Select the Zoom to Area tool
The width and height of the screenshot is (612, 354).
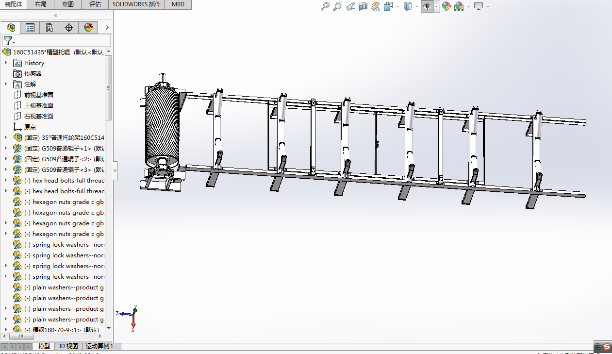(x=338, y=6)
